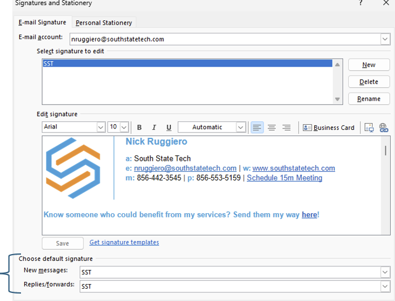Image resolution: width=395 pixels, height=301 pixels.
Task: Expand the Arial font name dropdown
Action: (101, 127)
